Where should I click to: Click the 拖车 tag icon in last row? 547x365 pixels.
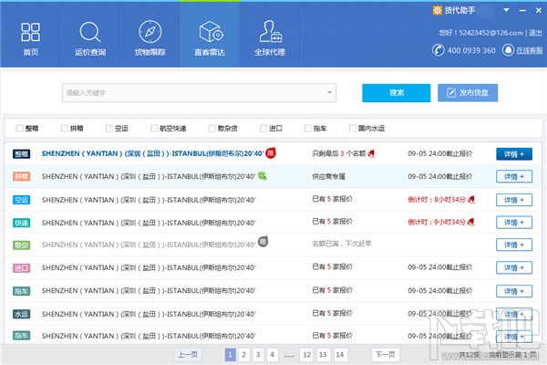tap(21, 336)
